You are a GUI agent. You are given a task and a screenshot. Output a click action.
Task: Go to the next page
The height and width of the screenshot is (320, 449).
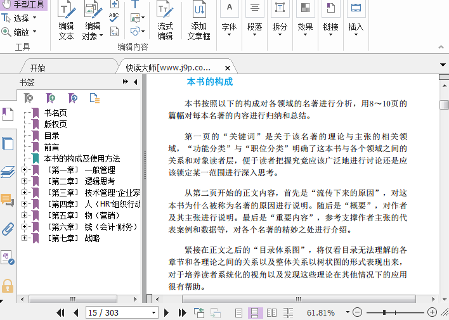(x=166, y=312)
